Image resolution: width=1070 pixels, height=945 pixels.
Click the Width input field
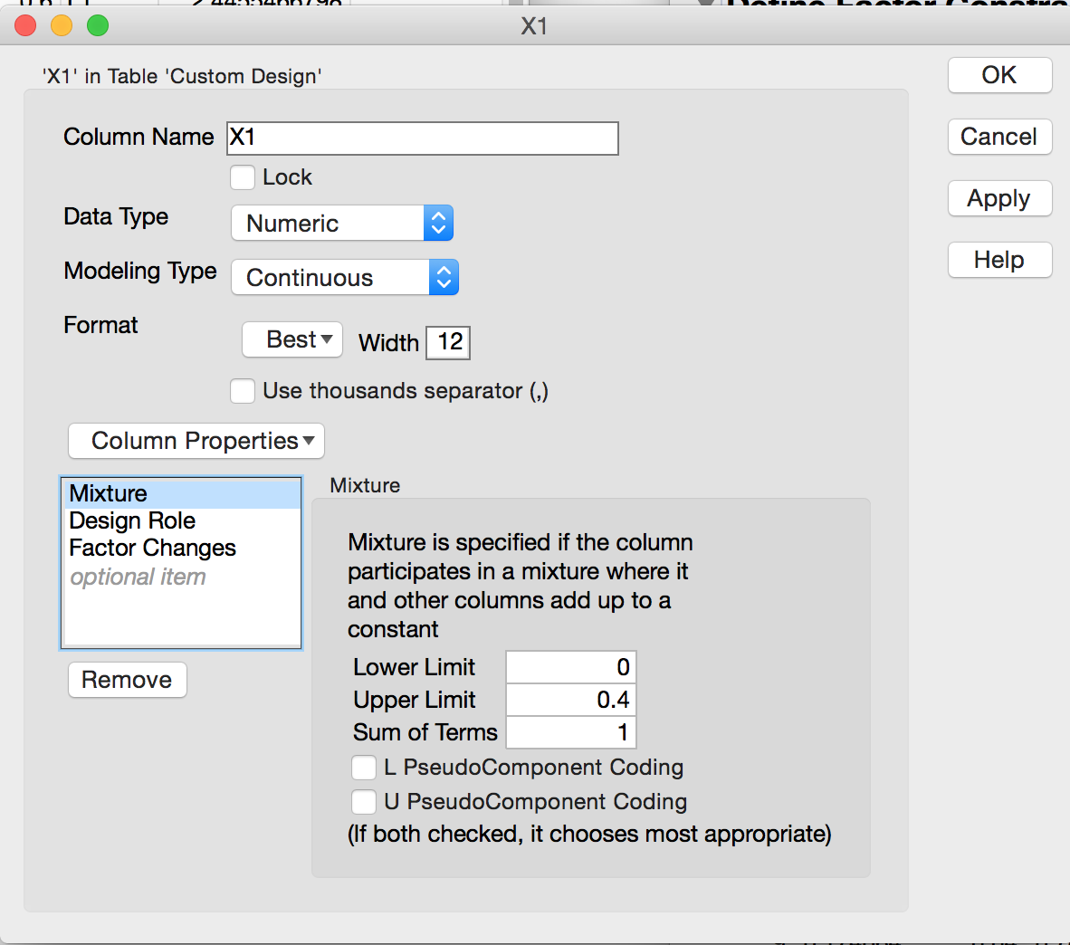(x=449, y=342)
